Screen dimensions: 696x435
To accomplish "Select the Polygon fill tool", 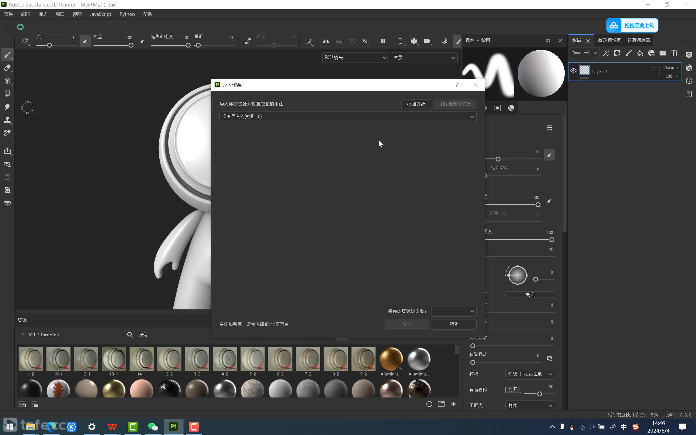I will click(7, 94).
